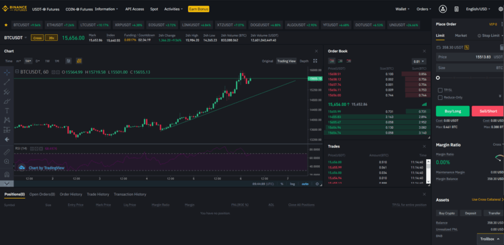The image size is (504, 245).
Task: Open the app download icon in header
Action: click(x=456, y=9)
